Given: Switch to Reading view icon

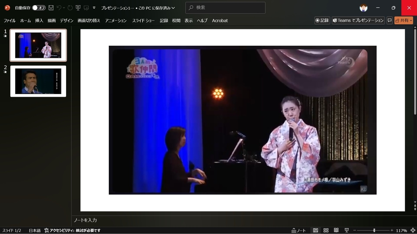Looking at the screenshot, I should coord(336,231).
